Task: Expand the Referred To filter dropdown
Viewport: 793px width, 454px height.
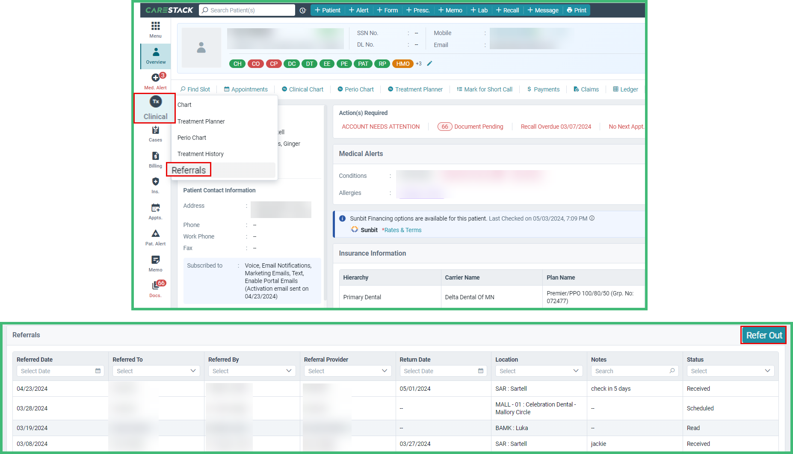Action: 156,371
